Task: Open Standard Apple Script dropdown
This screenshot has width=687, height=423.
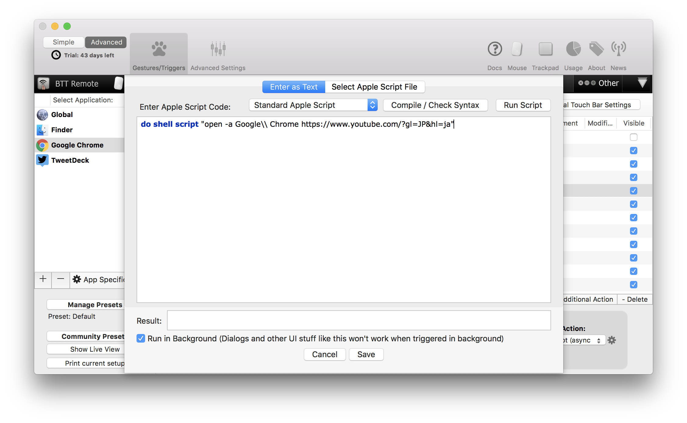Action: pyautogui.click(x=313, y=105)
